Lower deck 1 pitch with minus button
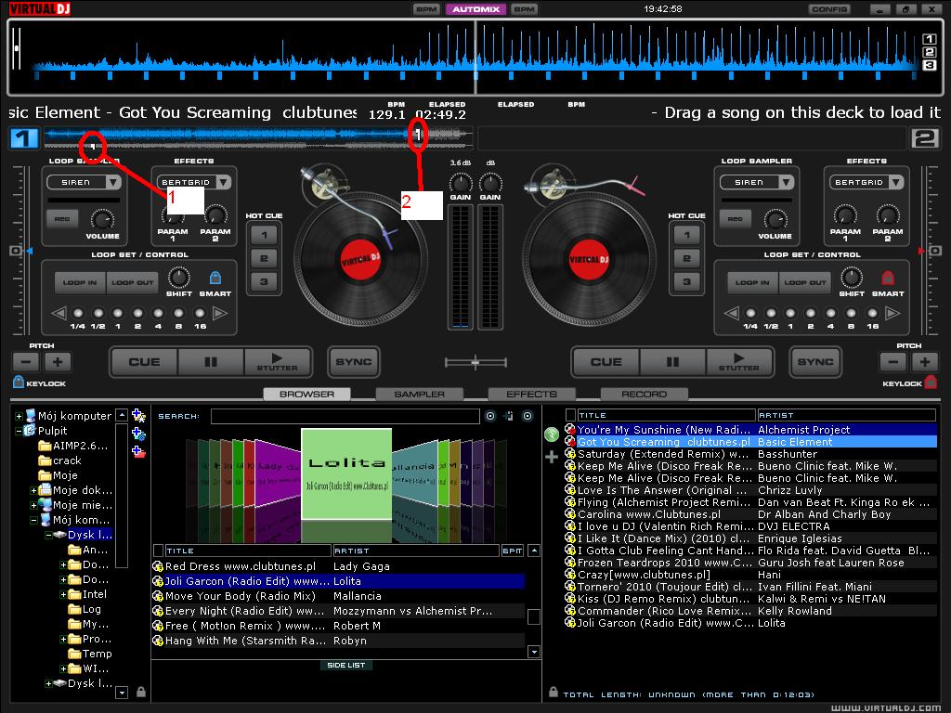This screenshot has width=951, height=713. click(x=26, y=362)
